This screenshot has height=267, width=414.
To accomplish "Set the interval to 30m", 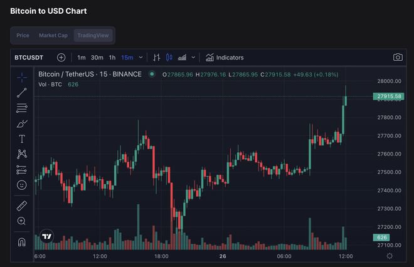I will click(x=97, y=57).
